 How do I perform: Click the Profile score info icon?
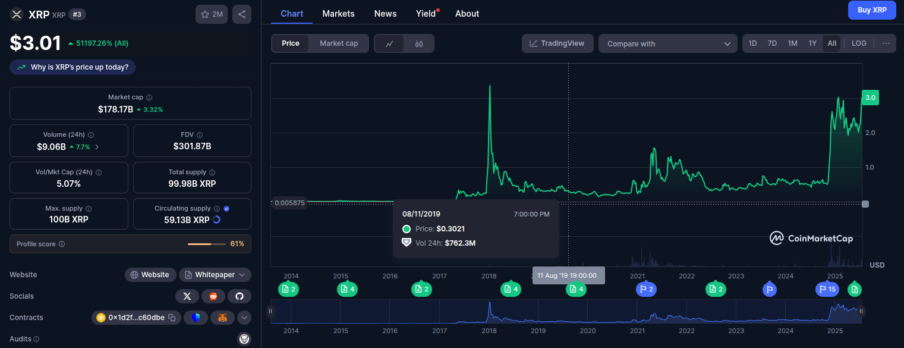click(x=62, y=244)
